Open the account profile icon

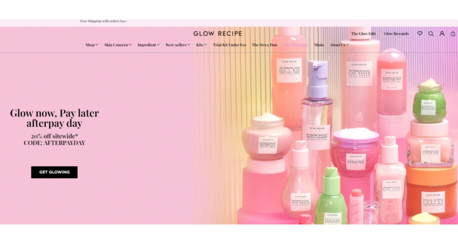tap(442, 34)
